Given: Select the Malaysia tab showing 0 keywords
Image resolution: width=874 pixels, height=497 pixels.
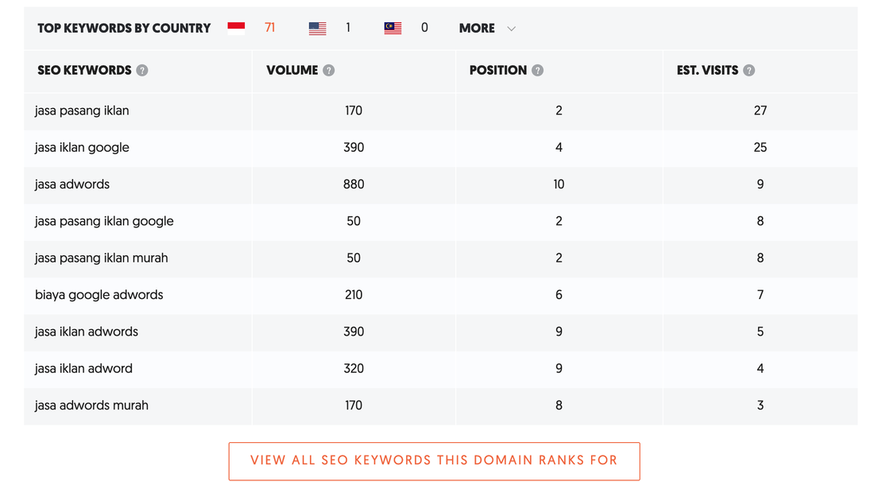Looking at the screenshot, I should click(x=424, y=28).
